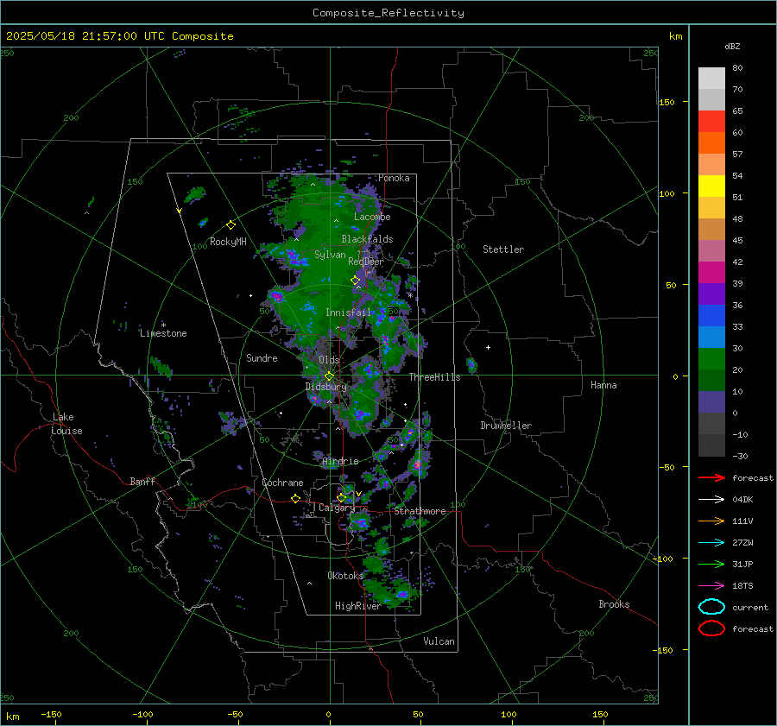
Task: Click the Lacombe city label
Action: coord(372,217)
